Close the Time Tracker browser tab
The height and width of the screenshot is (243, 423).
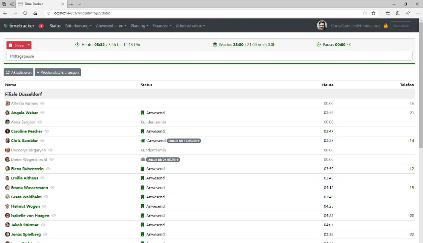click(x=62, y=4)
